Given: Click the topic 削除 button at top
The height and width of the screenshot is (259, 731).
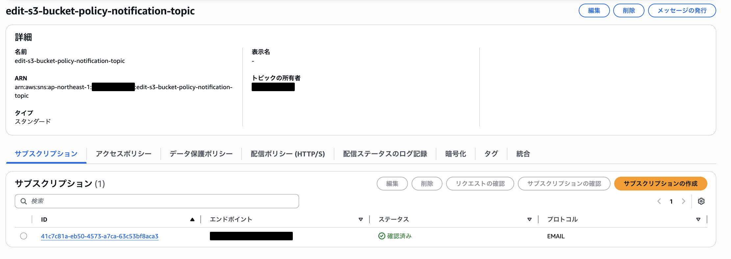Looking at the screenshot, I should click(628, 10).
